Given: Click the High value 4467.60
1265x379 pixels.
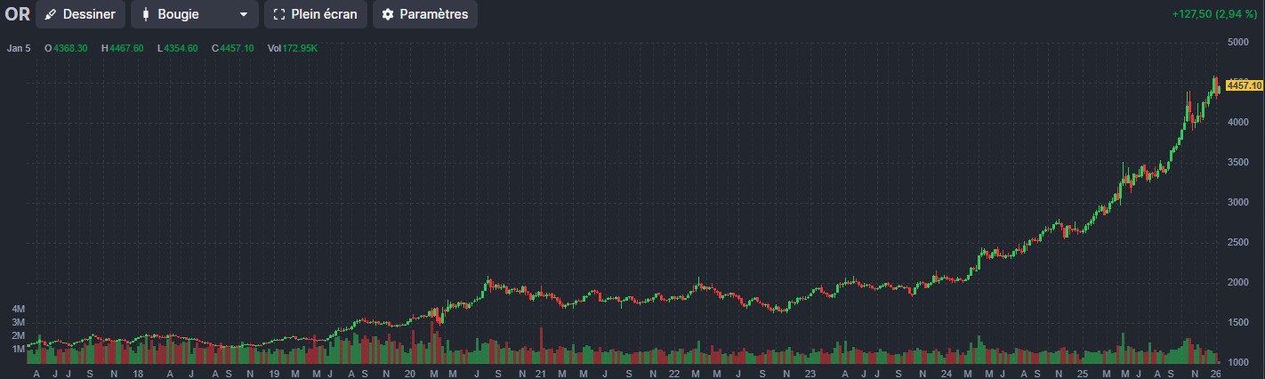Looking at the screenshot, I should (x=126, y=48).
